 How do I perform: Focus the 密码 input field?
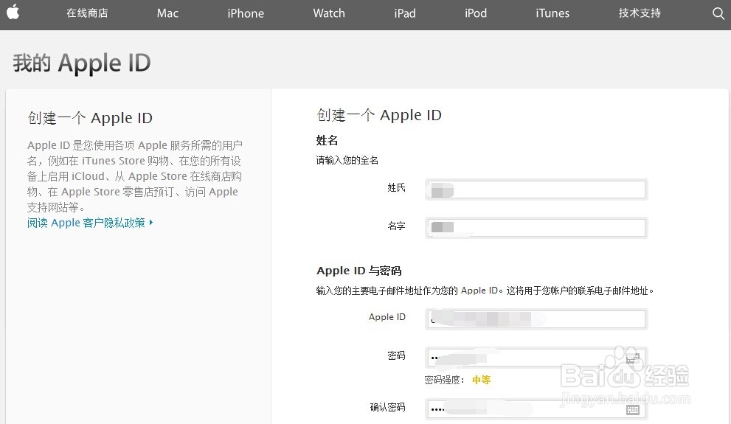pos(536,358)
